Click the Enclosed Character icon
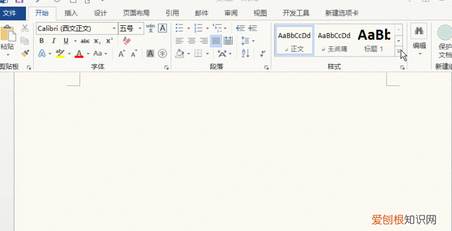 (x=163, y=54)
